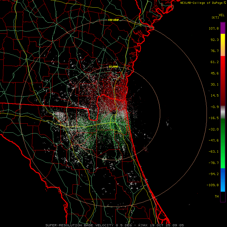The height and width of the screenshot is (227, 227).
Task: Choose the -78.7 scale value
Action: pyautogui.click(x=214, y=163)
